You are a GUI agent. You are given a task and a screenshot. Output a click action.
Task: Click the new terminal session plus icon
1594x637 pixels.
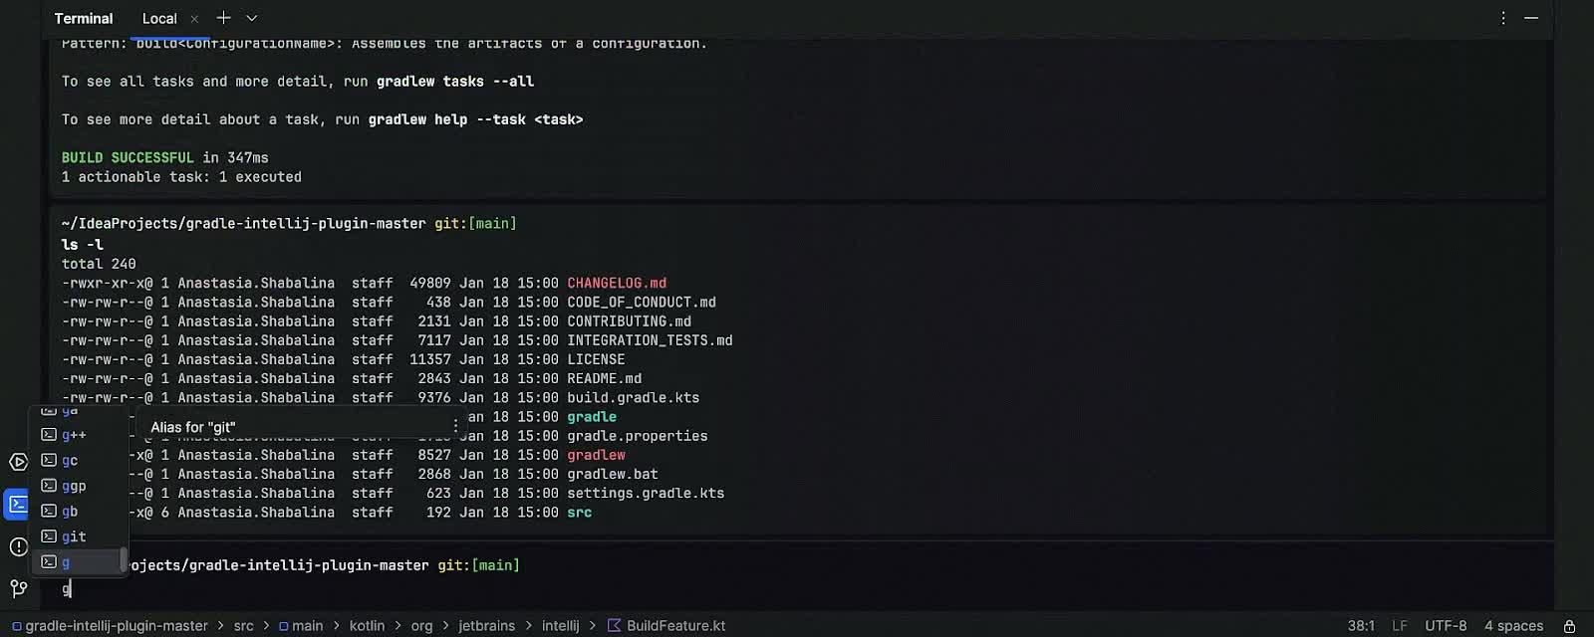223,17
